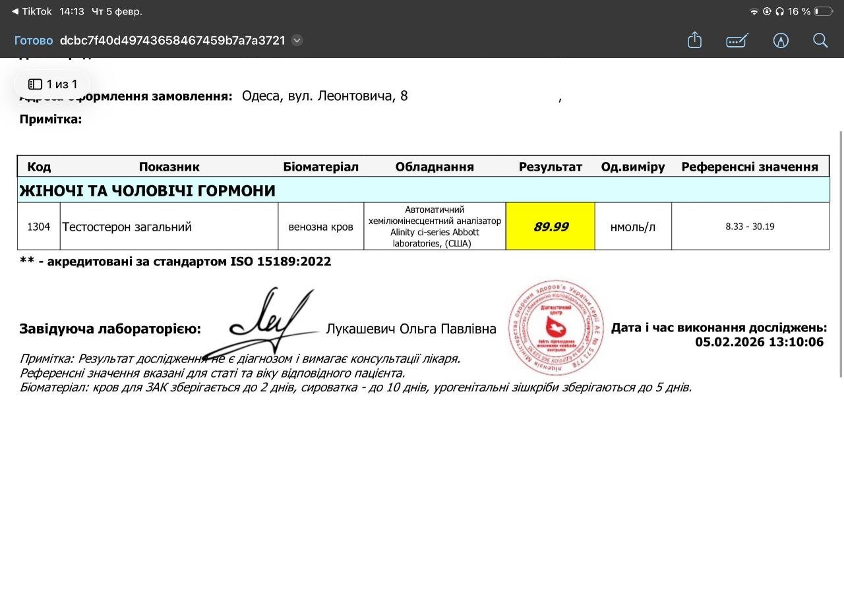Tap the circled A annotation icon
This screenshot has height=589, width=844.
click(x=781, y=40)
